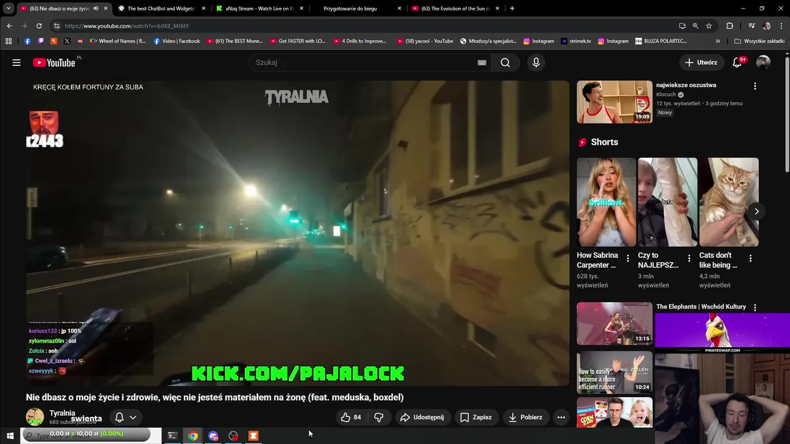Viewport: 790px width, 444px height.
Task: Like the video with thumbs up
Action: click(x=351, y=417)
